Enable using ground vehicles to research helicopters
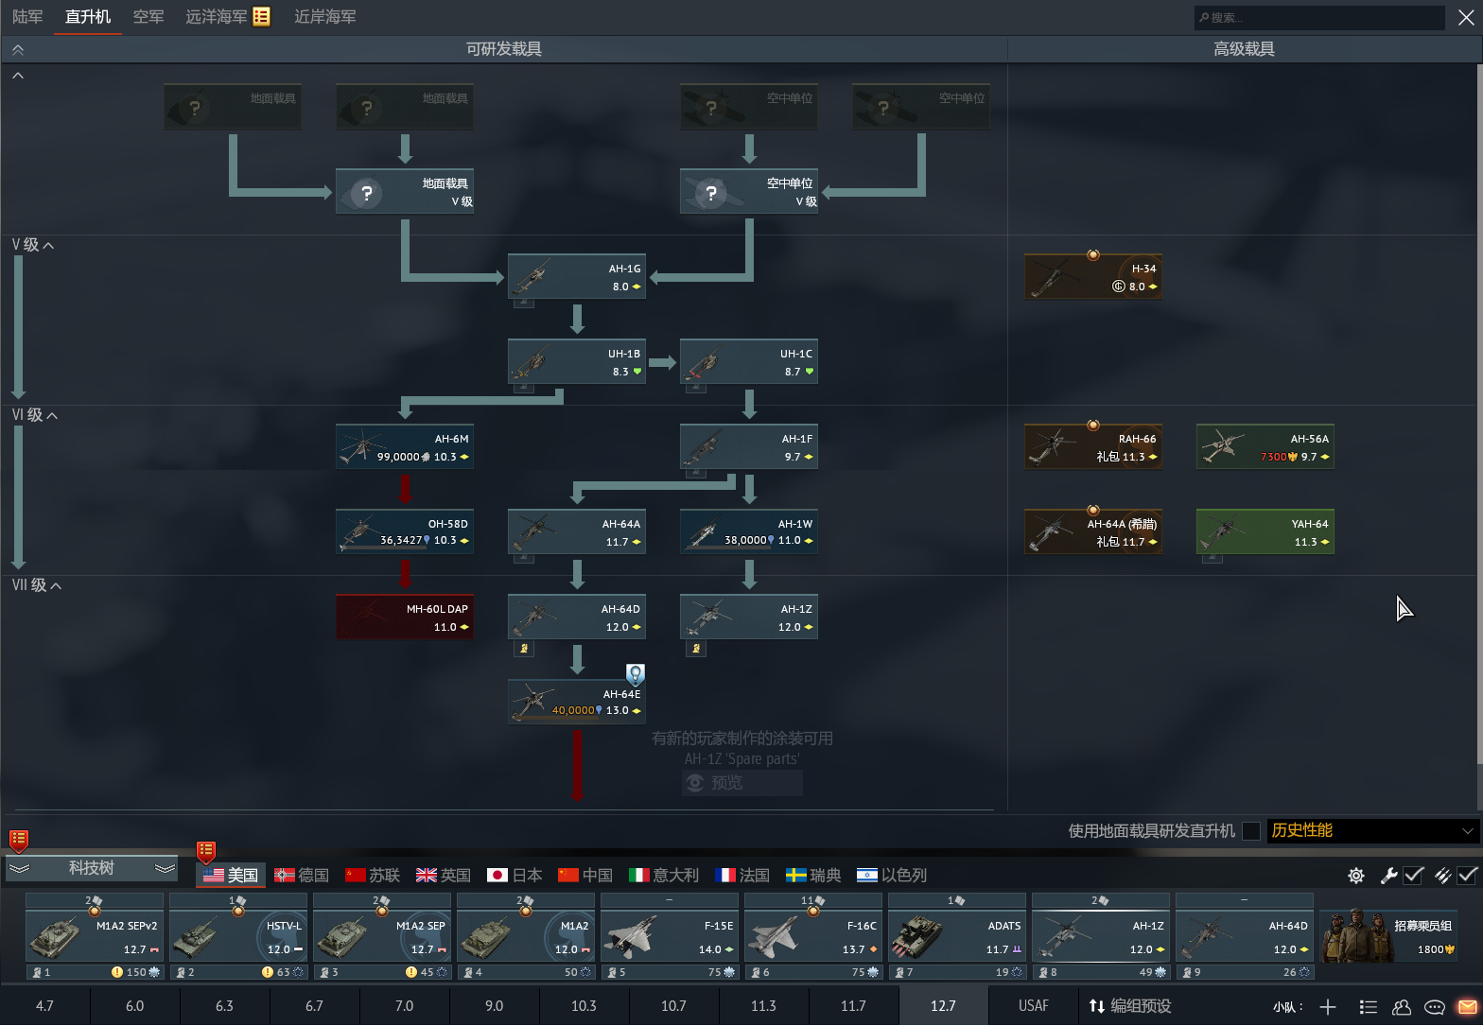This screenshot has height=1026, width=1483. click(1251, 831)
